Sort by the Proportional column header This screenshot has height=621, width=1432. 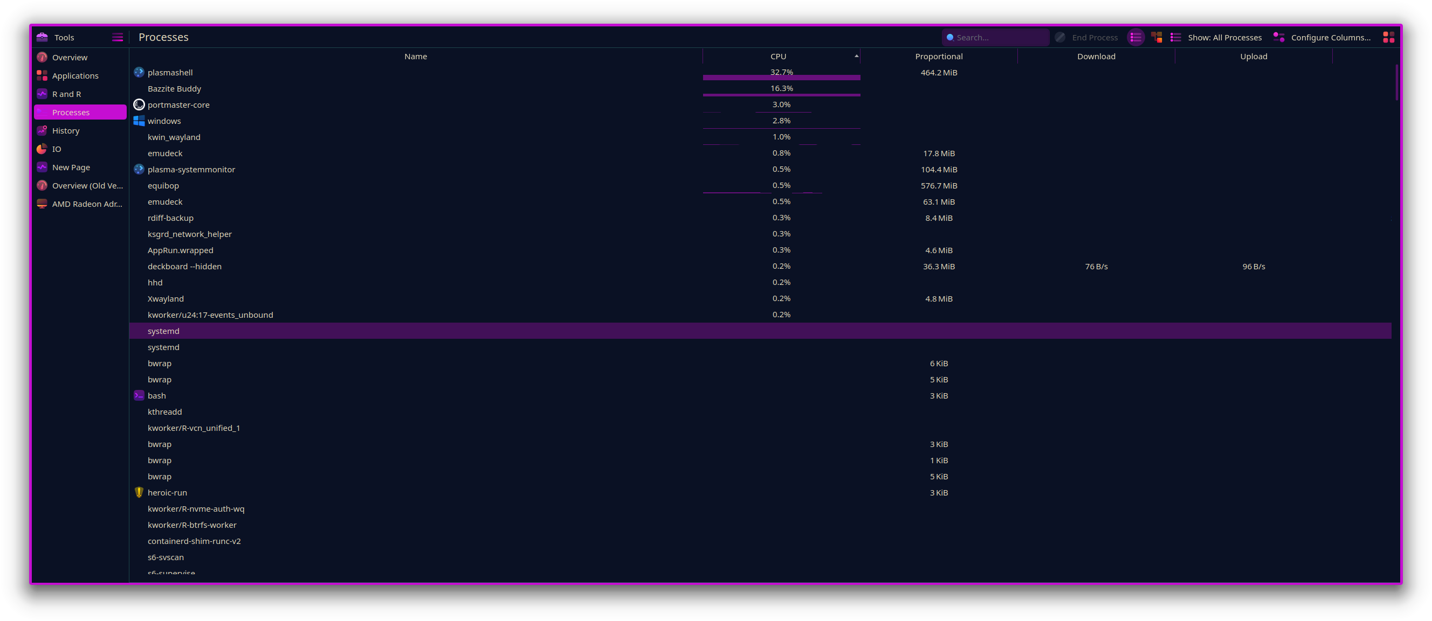pyautogui.click(x=938, y=56)
